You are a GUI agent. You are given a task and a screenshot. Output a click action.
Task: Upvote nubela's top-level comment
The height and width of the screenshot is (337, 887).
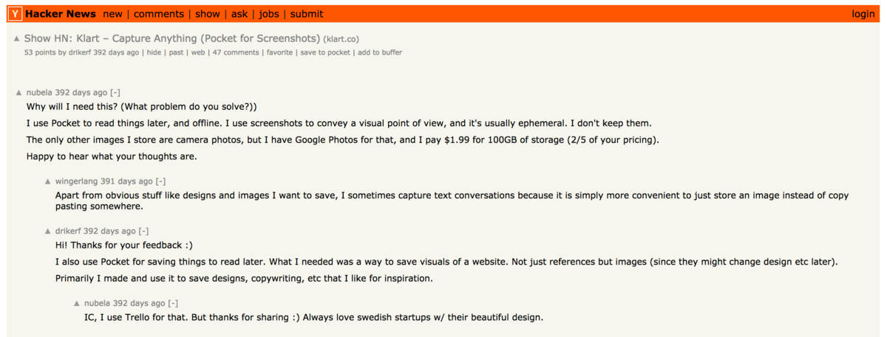(19, 94)
